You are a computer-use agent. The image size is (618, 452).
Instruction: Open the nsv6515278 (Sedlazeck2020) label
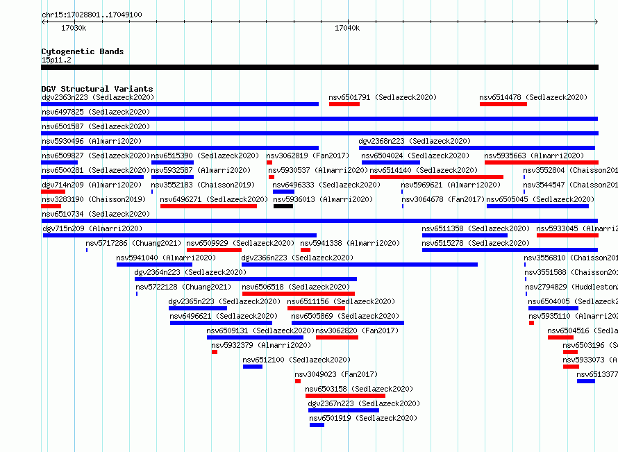click(x=476, y=243)
